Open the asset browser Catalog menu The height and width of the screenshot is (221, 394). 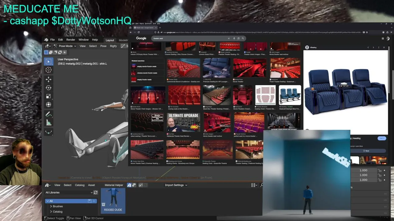coord(79,185)
